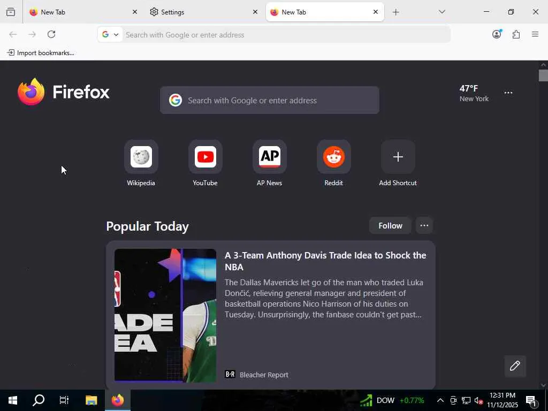
Task: Close the first New Tab
Action: [135, 12]
